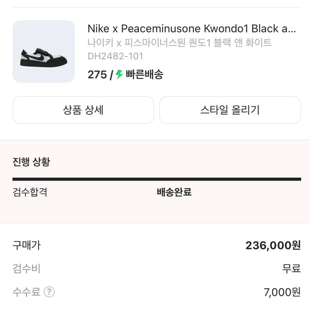This screenshot has height=310, width=310.
Task: Click the model number DH2482-101
Action: pyautogui.click(x=115, y=56)
